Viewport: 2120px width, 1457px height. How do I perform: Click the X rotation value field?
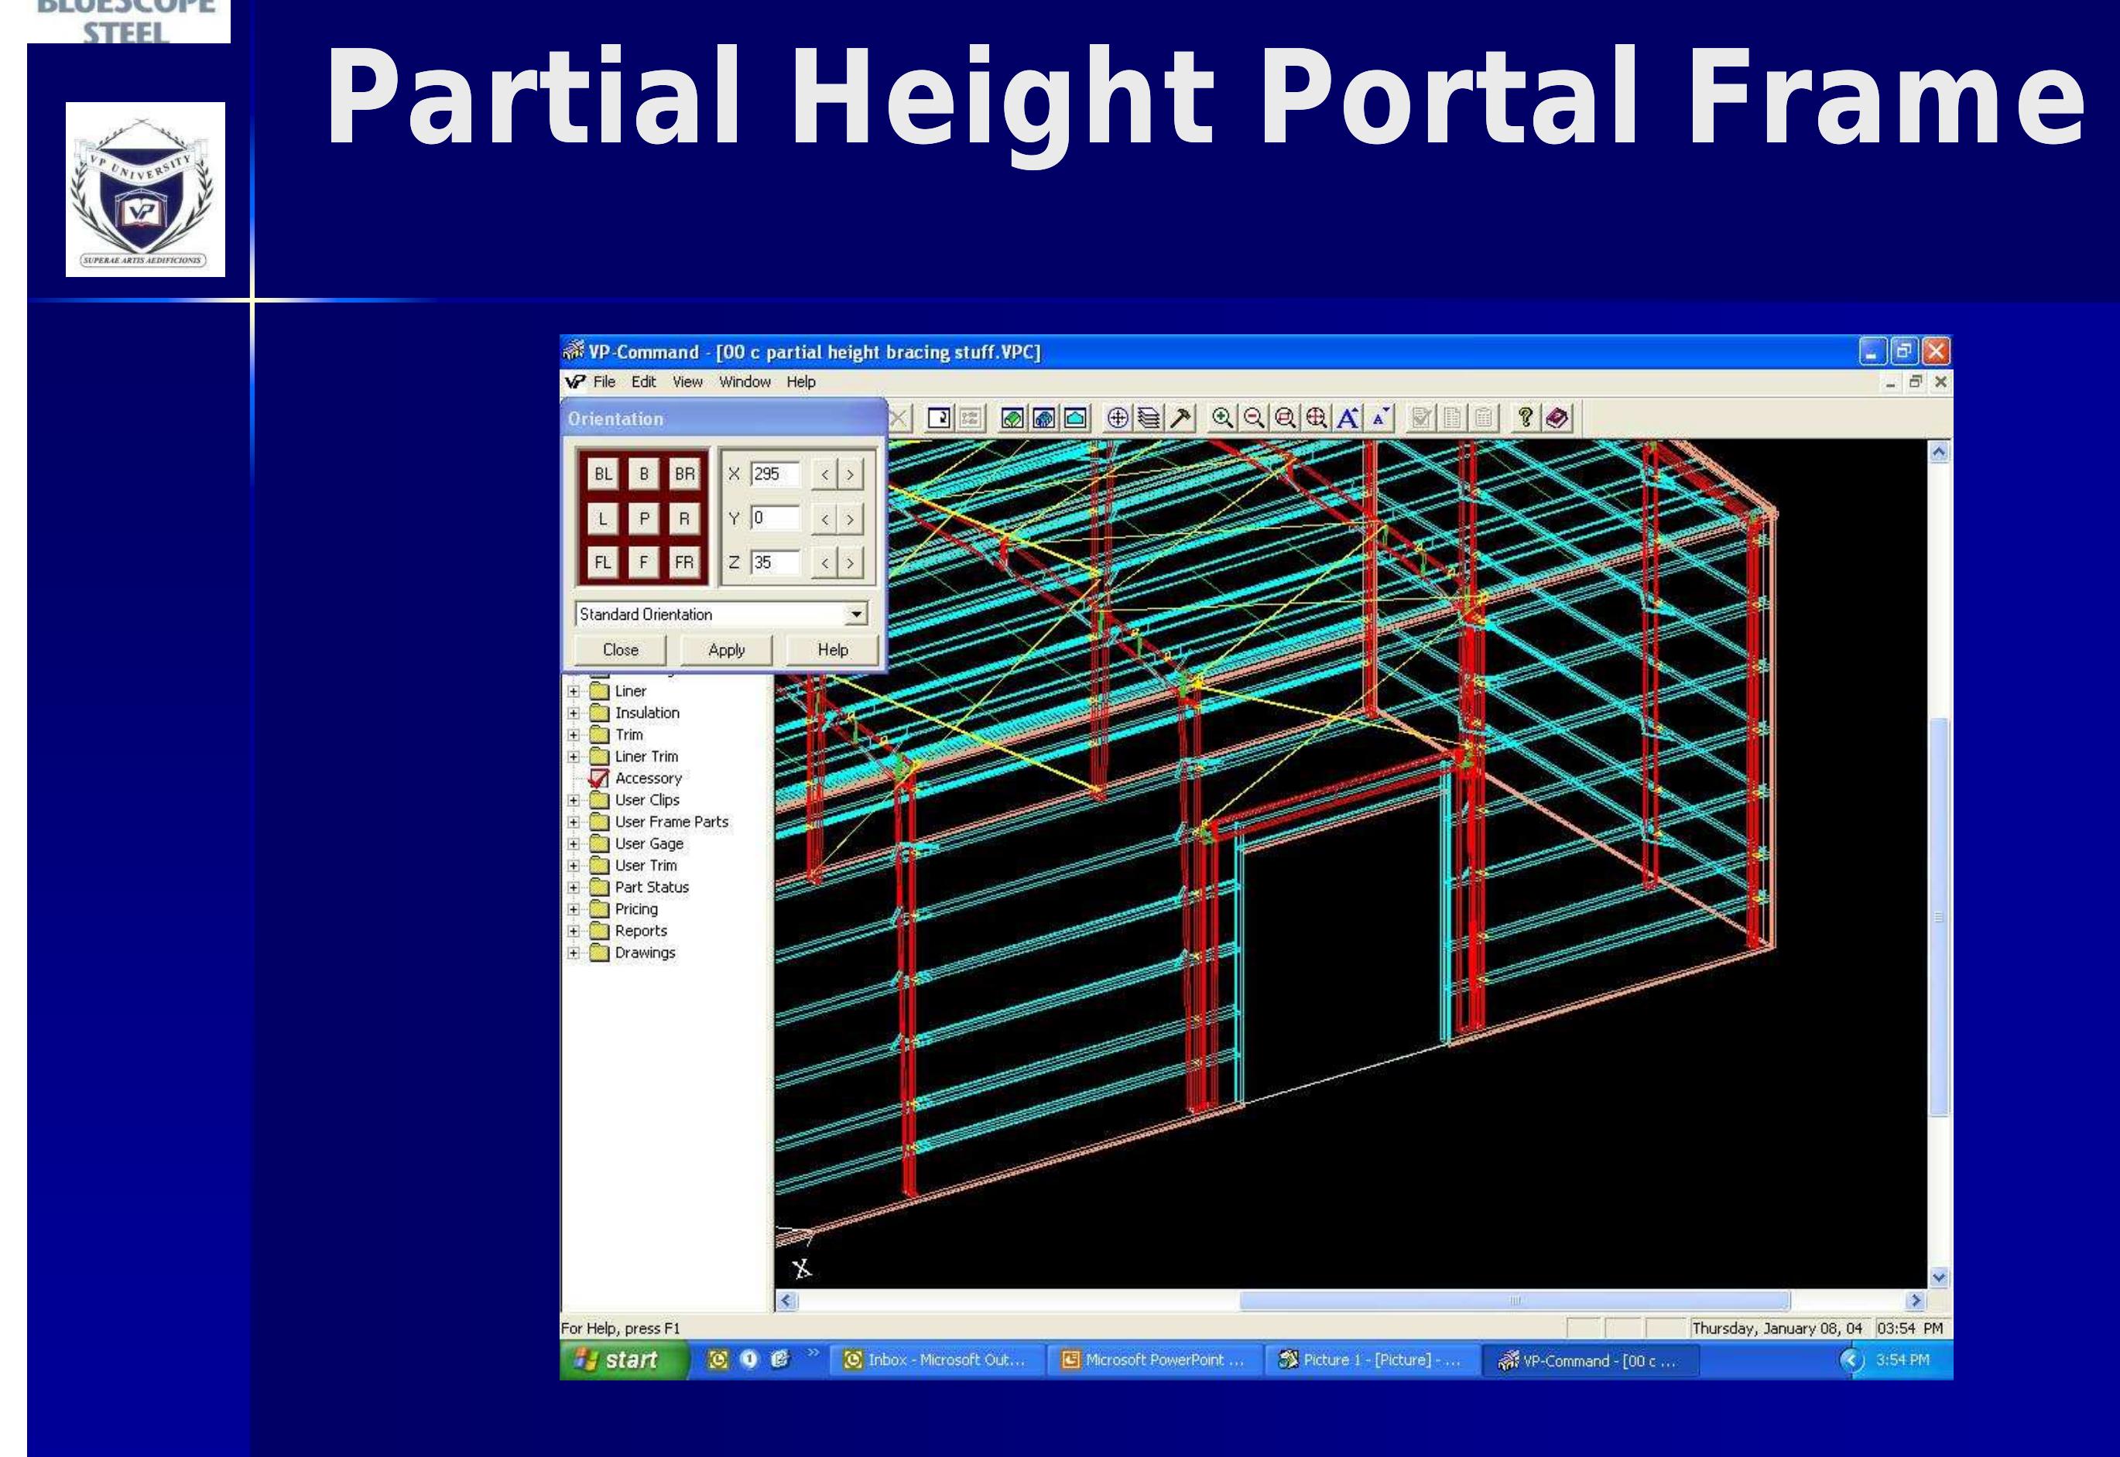click(774, 474)
